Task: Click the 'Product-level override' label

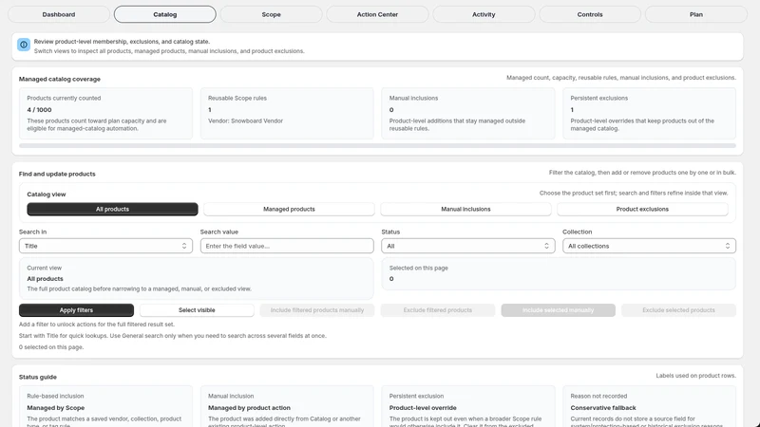Action: (x=423, y=408)
